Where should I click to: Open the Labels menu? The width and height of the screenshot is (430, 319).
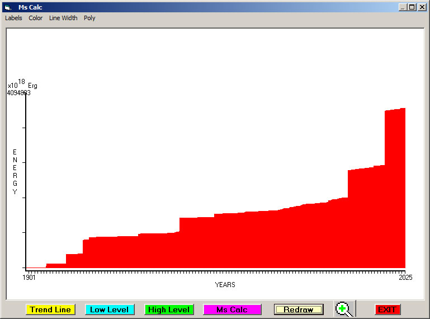13,18
